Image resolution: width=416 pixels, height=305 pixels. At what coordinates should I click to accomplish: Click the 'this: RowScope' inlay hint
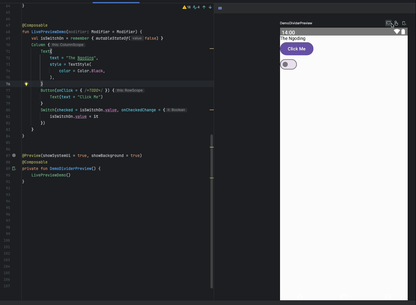point(130,90)
